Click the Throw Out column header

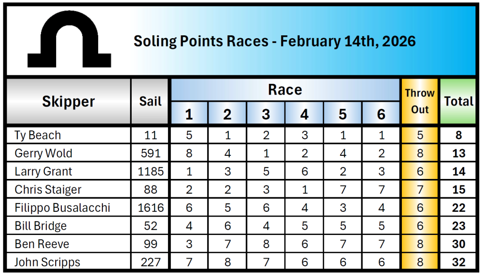(420, 101)
